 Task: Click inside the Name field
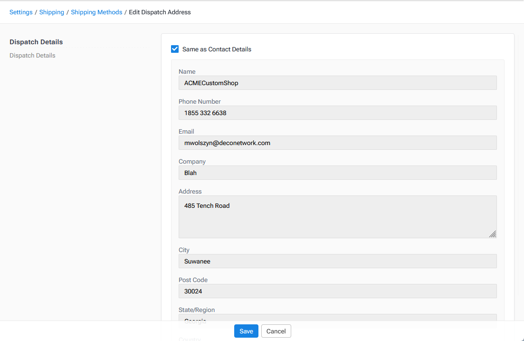click(x=337, y=82)
